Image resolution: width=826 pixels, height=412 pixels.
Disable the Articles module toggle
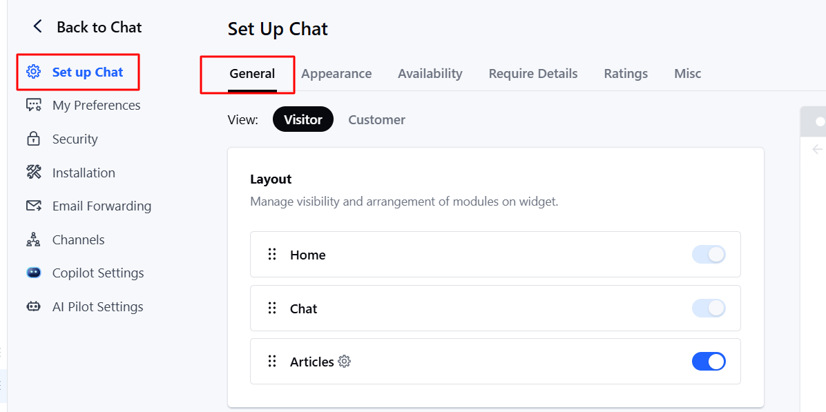coord(709,361)
